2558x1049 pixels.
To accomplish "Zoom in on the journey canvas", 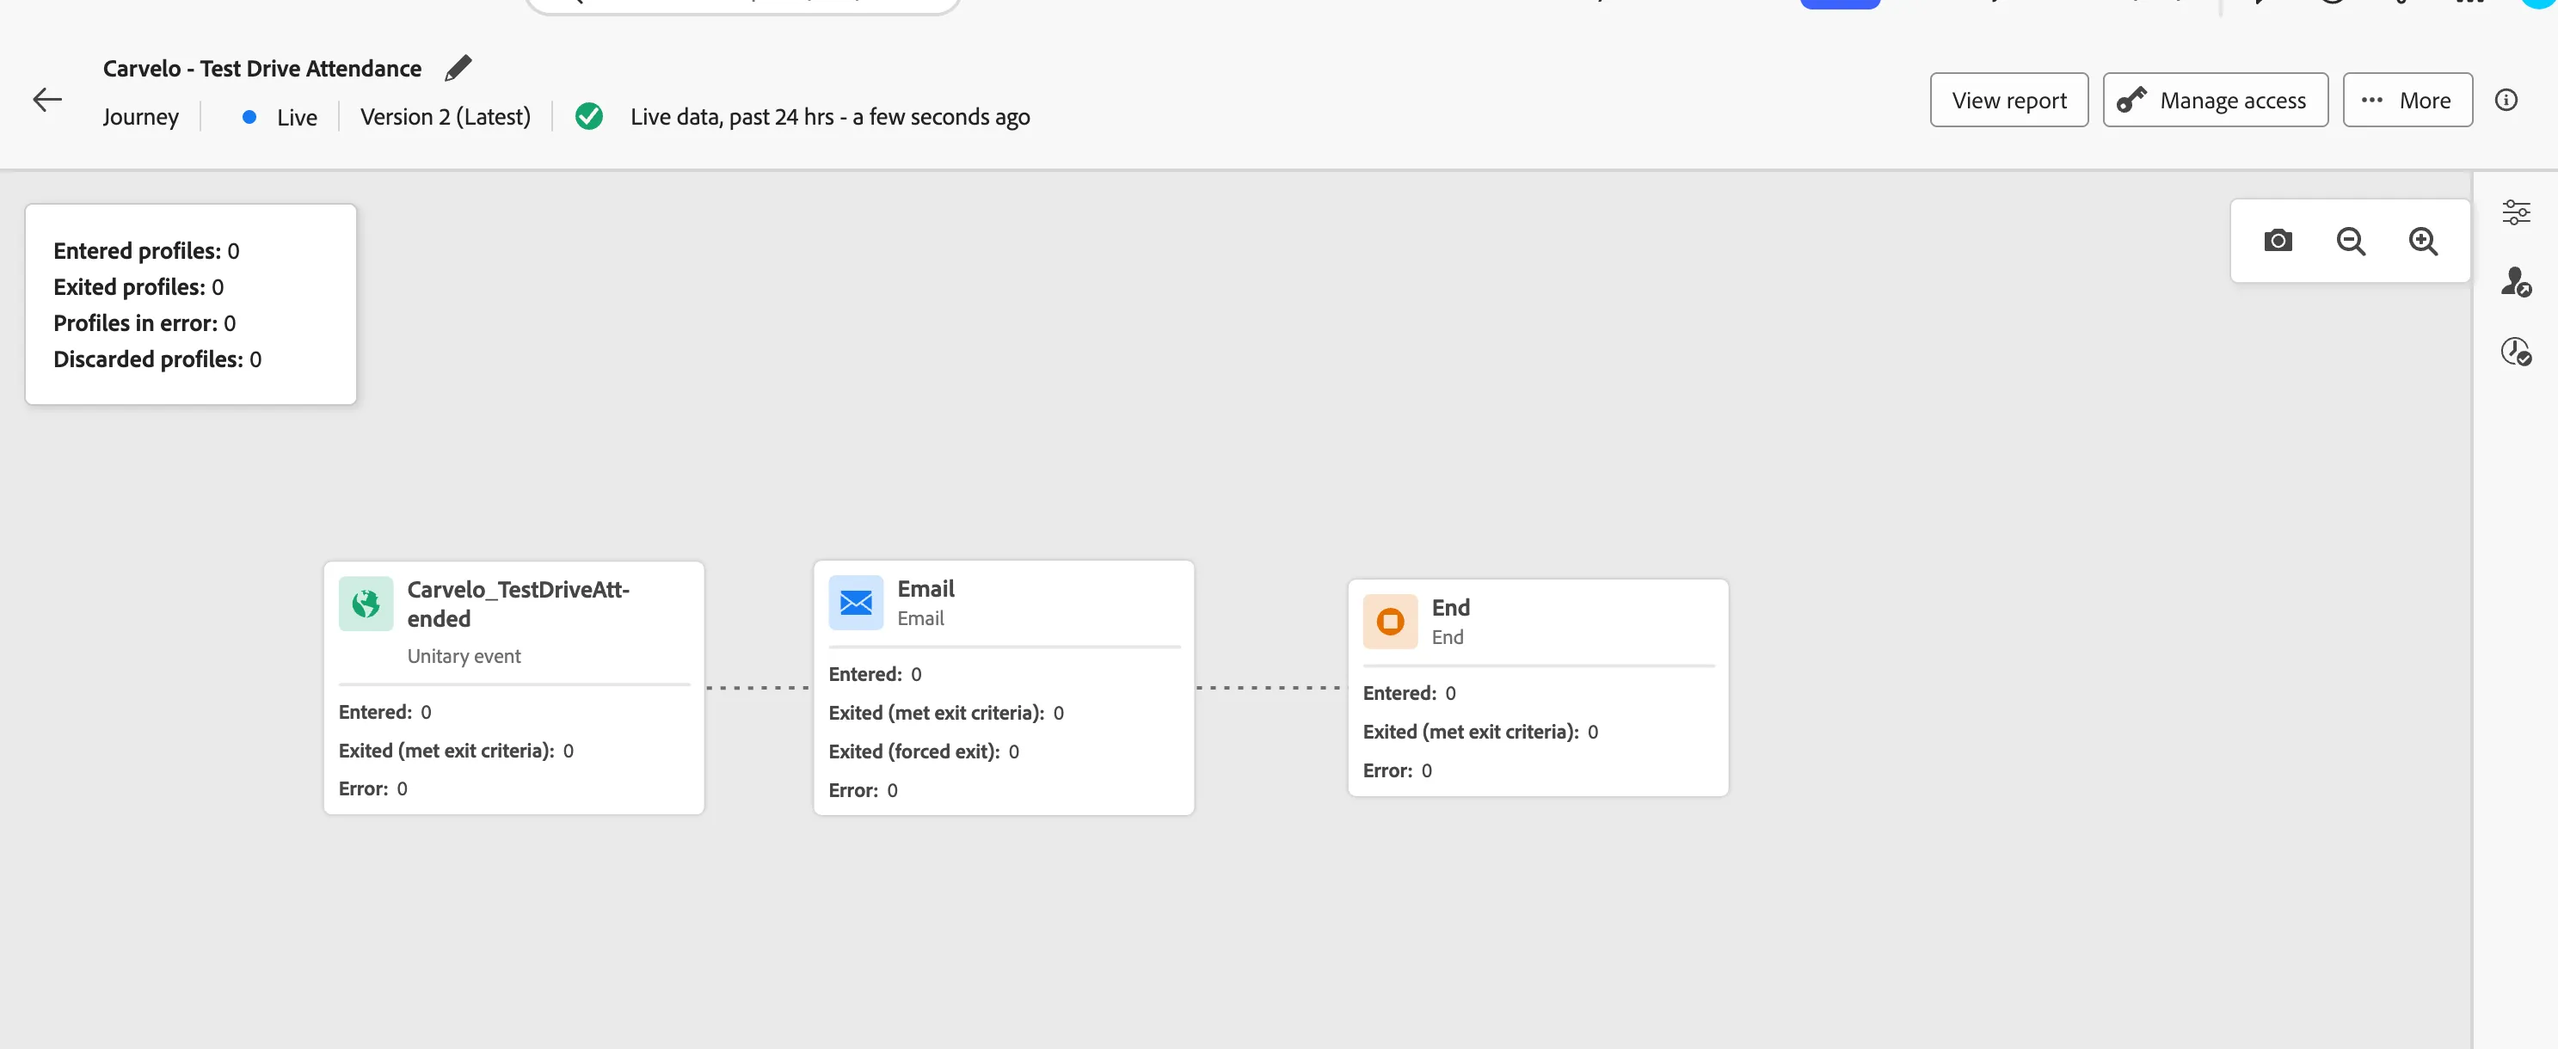I will point(2423,240).
